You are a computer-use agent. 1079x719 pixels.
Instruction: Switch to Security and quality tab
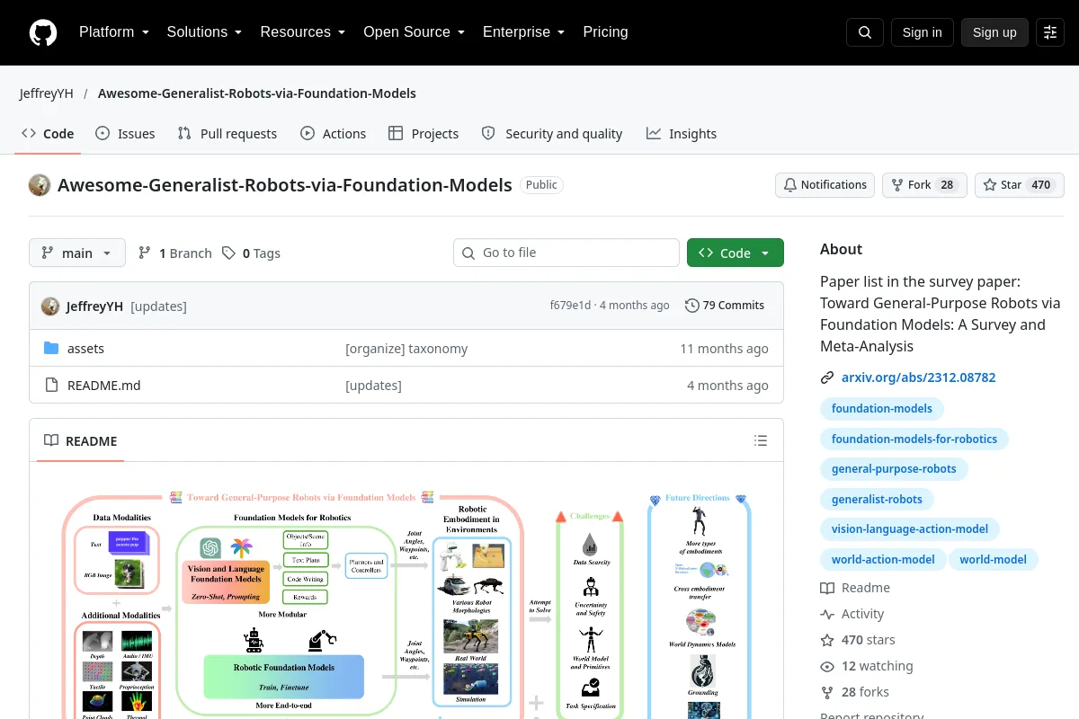pyautogui.click(x=552, y=134)
